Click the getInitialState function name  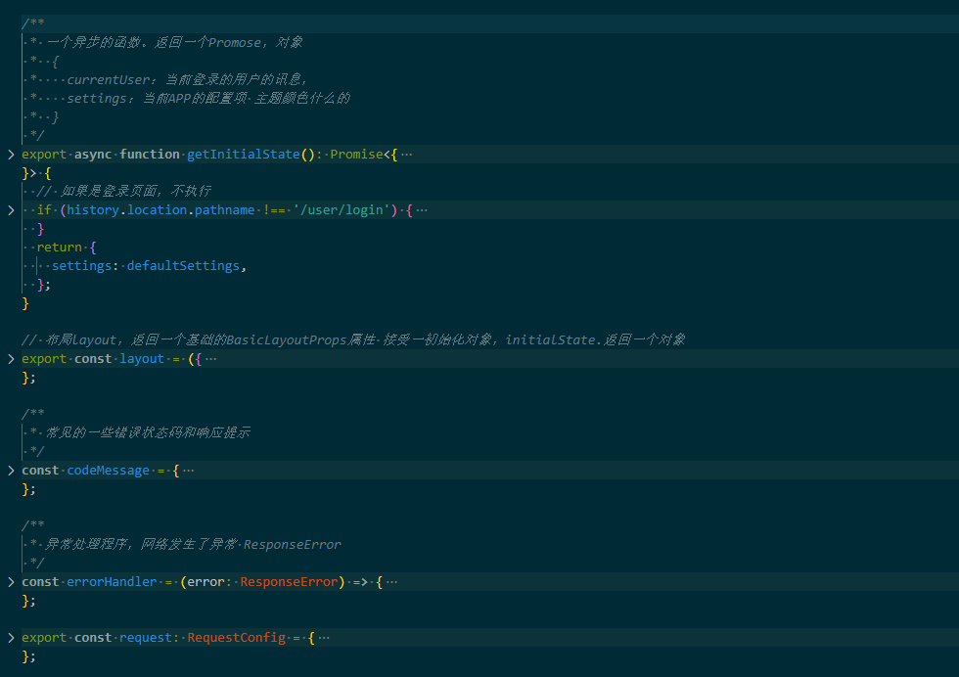point(244,155)
